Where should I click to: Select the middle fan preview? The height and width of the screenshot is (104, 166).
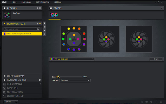point(106,39)
